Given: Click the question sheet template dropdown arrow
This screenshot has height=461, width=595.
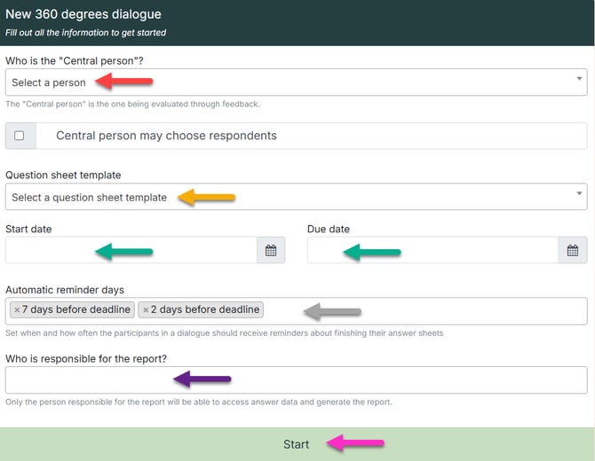Looking at the screenshot, I should (580, 193).
